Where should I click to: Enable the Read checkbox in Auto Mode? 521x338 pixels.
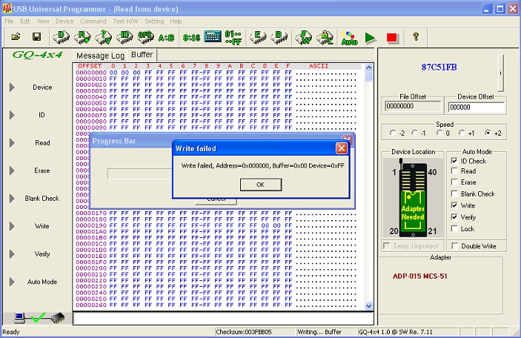click(x=454, y=171)
